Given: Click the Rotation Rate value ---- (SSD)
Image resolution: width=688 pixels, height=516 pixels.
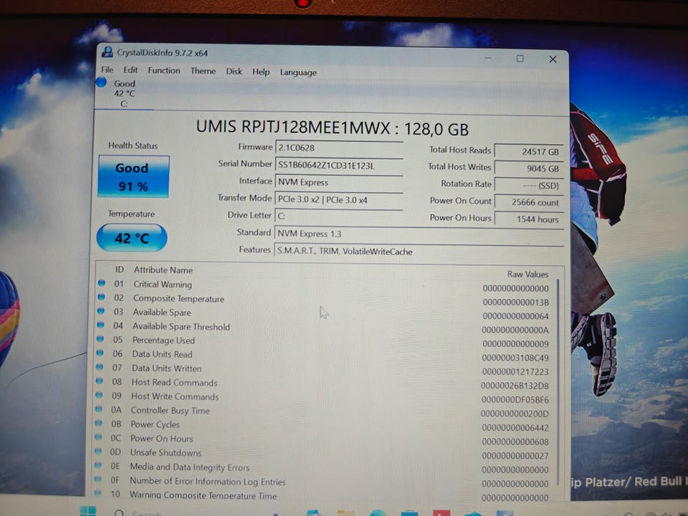Looking at the screenshot, I should [x=529, y=185].
